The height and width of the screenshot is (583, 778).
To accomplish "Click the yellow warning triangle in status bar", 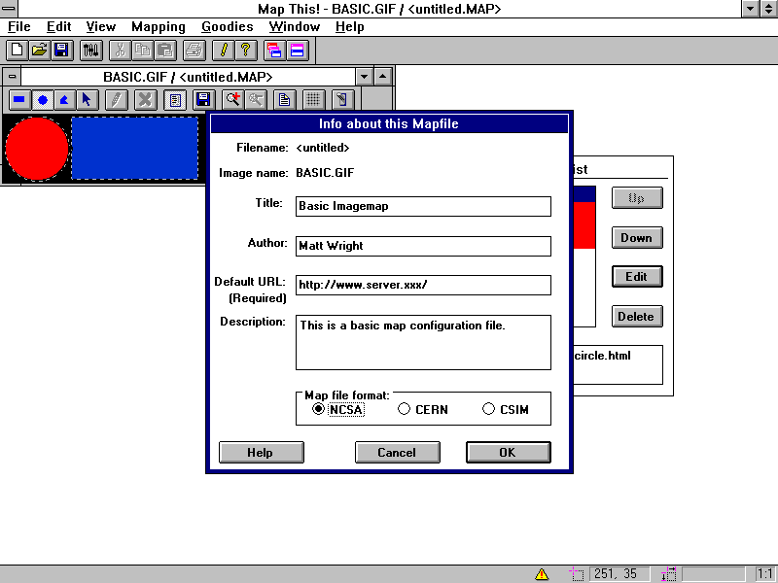I will pyautogui.click(x=542, y=574).
